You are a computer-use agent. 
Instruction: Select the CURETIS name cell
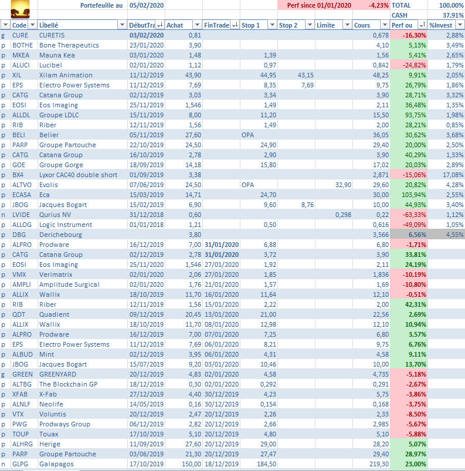tap(83, 35)
